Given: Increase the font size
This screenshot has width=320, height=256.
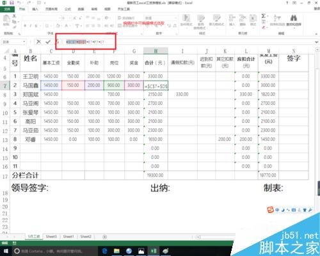Looking at the screenshot, I should point(74,19).
